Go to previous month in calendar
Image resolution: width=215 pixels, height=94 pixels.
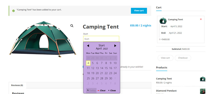pos(88,46)
